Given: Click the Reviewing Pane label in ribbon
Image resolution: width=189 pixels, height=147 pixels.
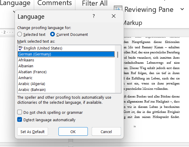Looking at the screenshot, I should coord(149,9).
